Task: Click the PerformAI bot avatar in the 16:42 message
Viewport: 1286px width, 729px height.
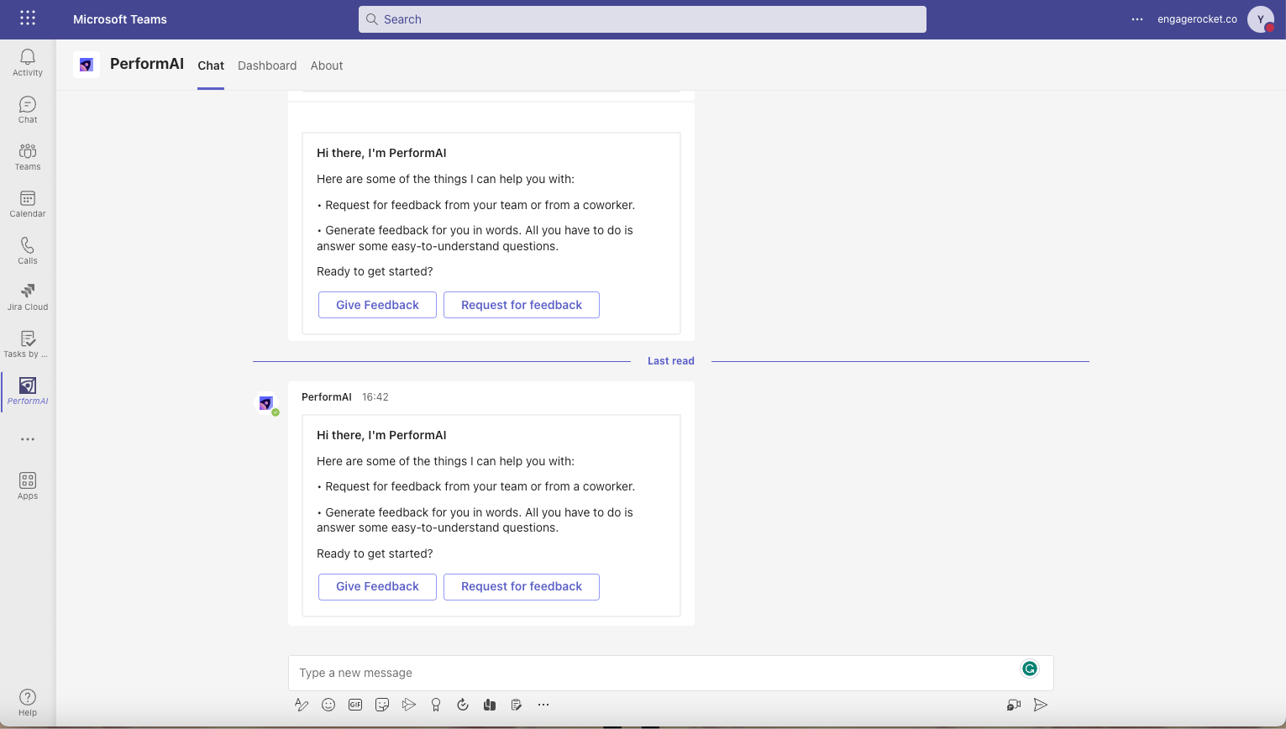Action: click(267, 403)
